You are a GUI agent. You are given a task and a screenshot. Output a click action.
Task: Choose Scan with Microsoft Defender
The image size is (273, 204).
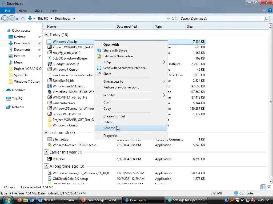[131, 68]
